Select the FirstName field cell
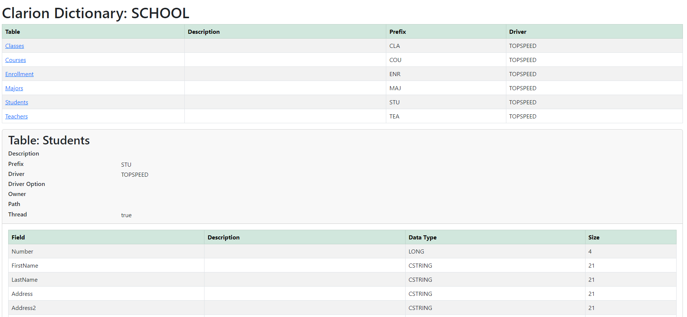Image resolution: width=687 pixels, height=317 pixels. point(25,266)
